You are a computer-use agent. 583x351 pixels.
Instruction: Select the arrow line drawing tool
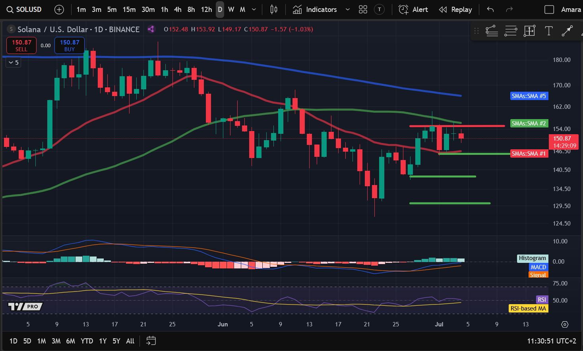click(567, 31)
